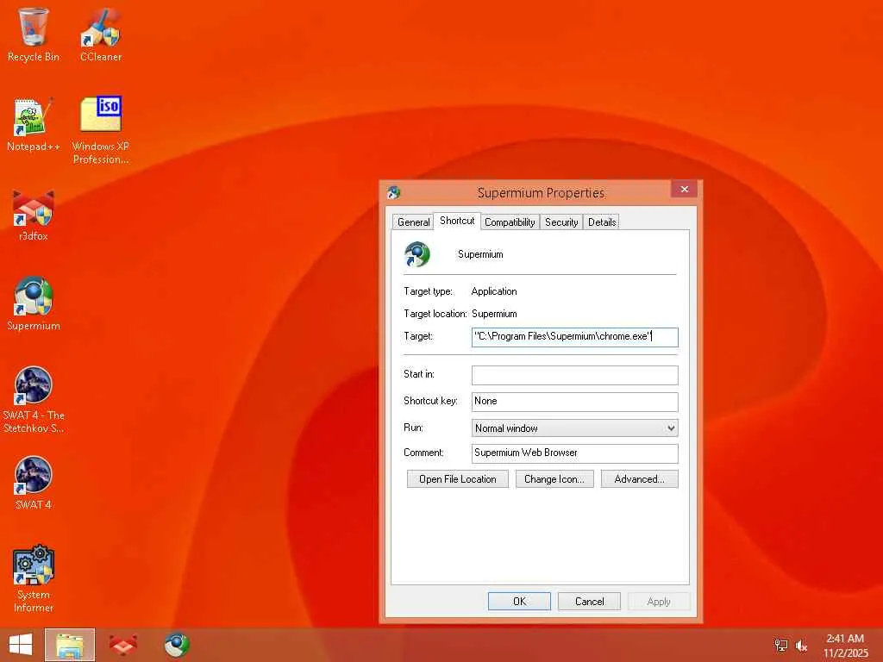The image size is (883, 662).
Task: Select SWAT 4 - The Stetchkov Syndicate shortcut
Action: tap(34, 400)
